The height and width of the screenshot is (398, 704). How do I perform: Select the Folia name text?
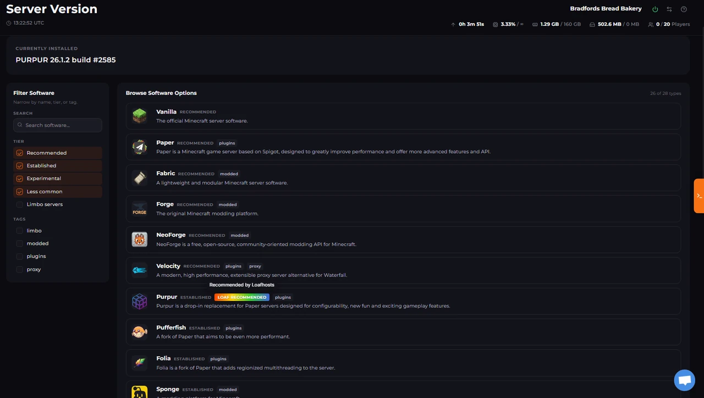coord(163,358)
